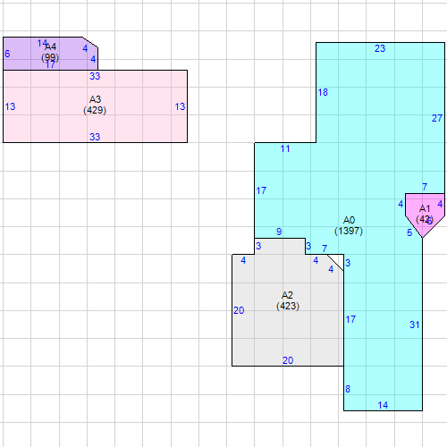Click the A2 (423) label in the gray area
447x447 pixels.
pyautogui.click(x=288, y=300)
